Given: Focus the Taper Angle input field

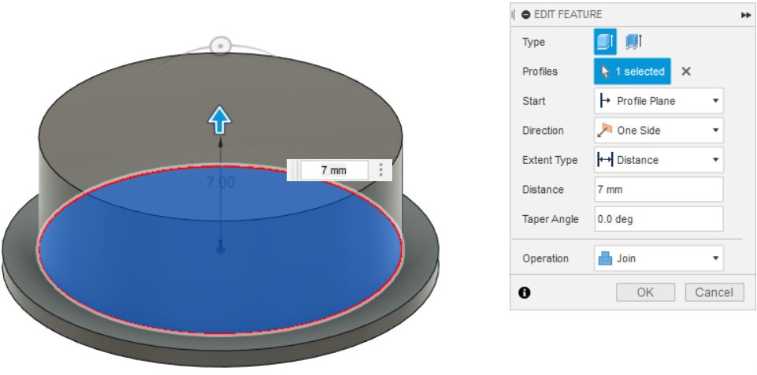Looking at the screenshot, I should [x=658, y=219].
